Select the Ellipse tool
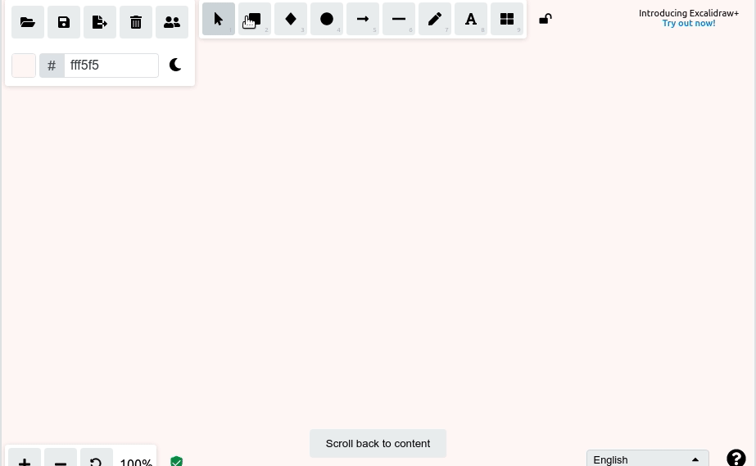 [327, 19]
